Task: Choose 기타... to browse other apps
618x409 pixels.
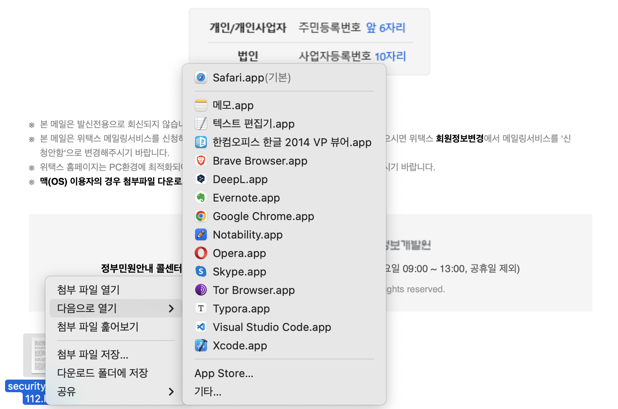Action: pos(284,391)
